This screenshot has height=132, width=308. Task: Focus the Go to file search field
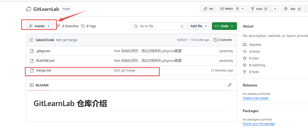coord(158,26)
